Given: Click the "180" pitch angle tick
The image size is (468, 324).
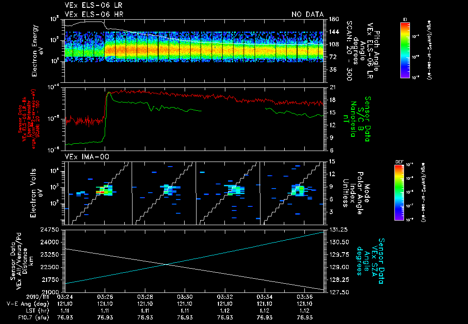Looking at the screenshot, I should [x=334, y=19].
